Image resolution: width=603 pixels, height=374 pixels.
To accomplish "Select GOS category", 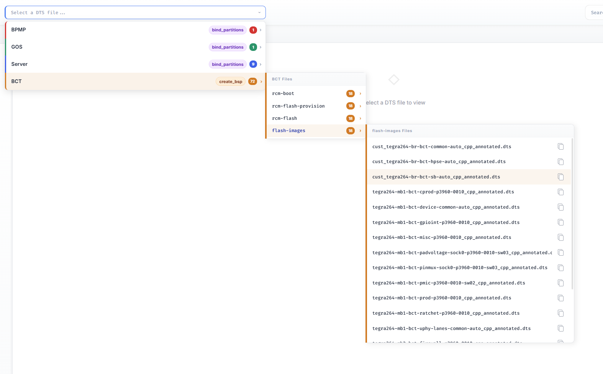I will pos(135,47).
